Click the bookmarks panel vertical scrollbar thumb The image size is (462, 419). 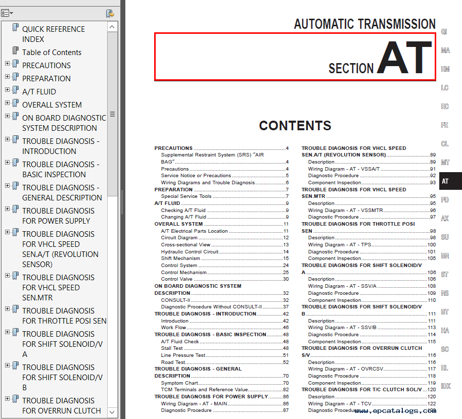click(112, 114)
